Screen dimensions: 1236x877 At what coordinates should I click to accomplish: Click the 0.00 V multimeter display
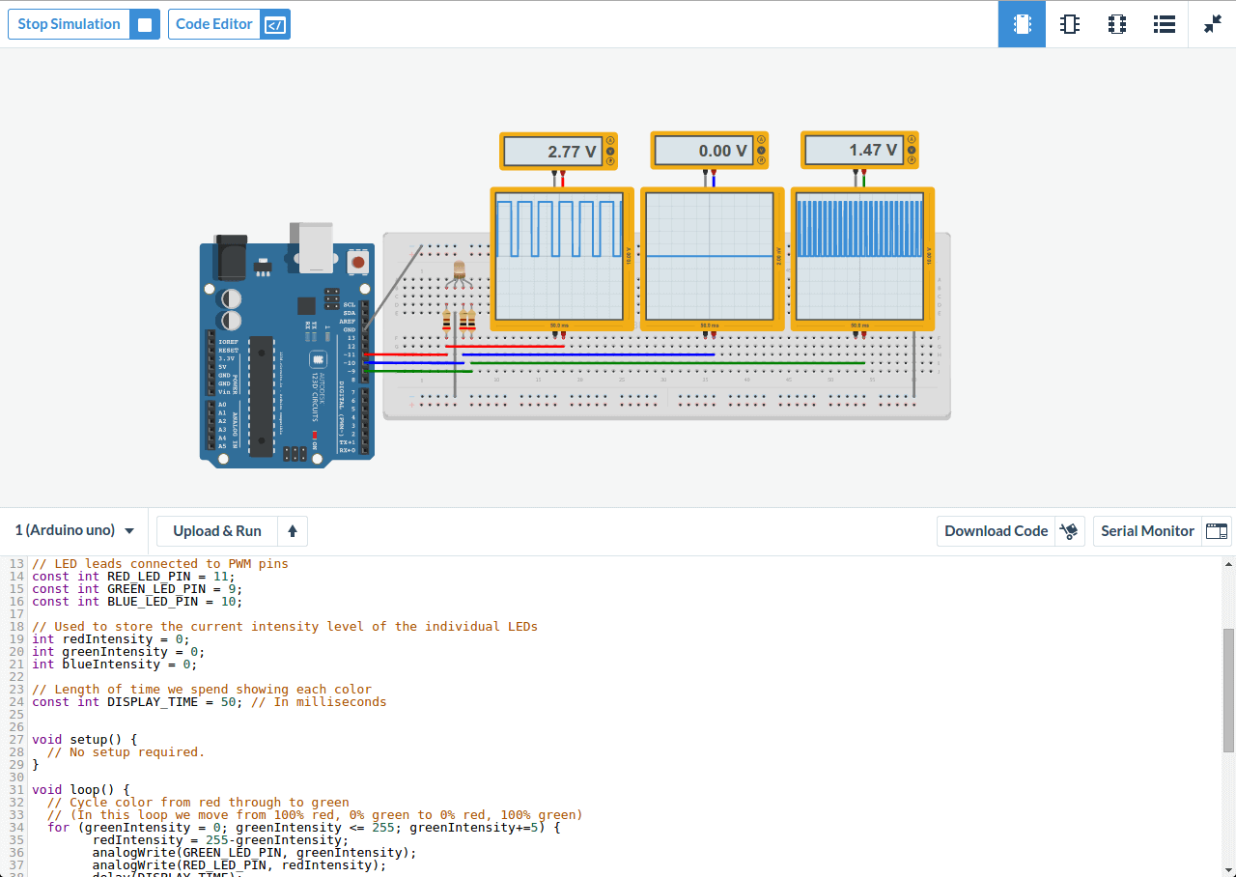point(704,151)
